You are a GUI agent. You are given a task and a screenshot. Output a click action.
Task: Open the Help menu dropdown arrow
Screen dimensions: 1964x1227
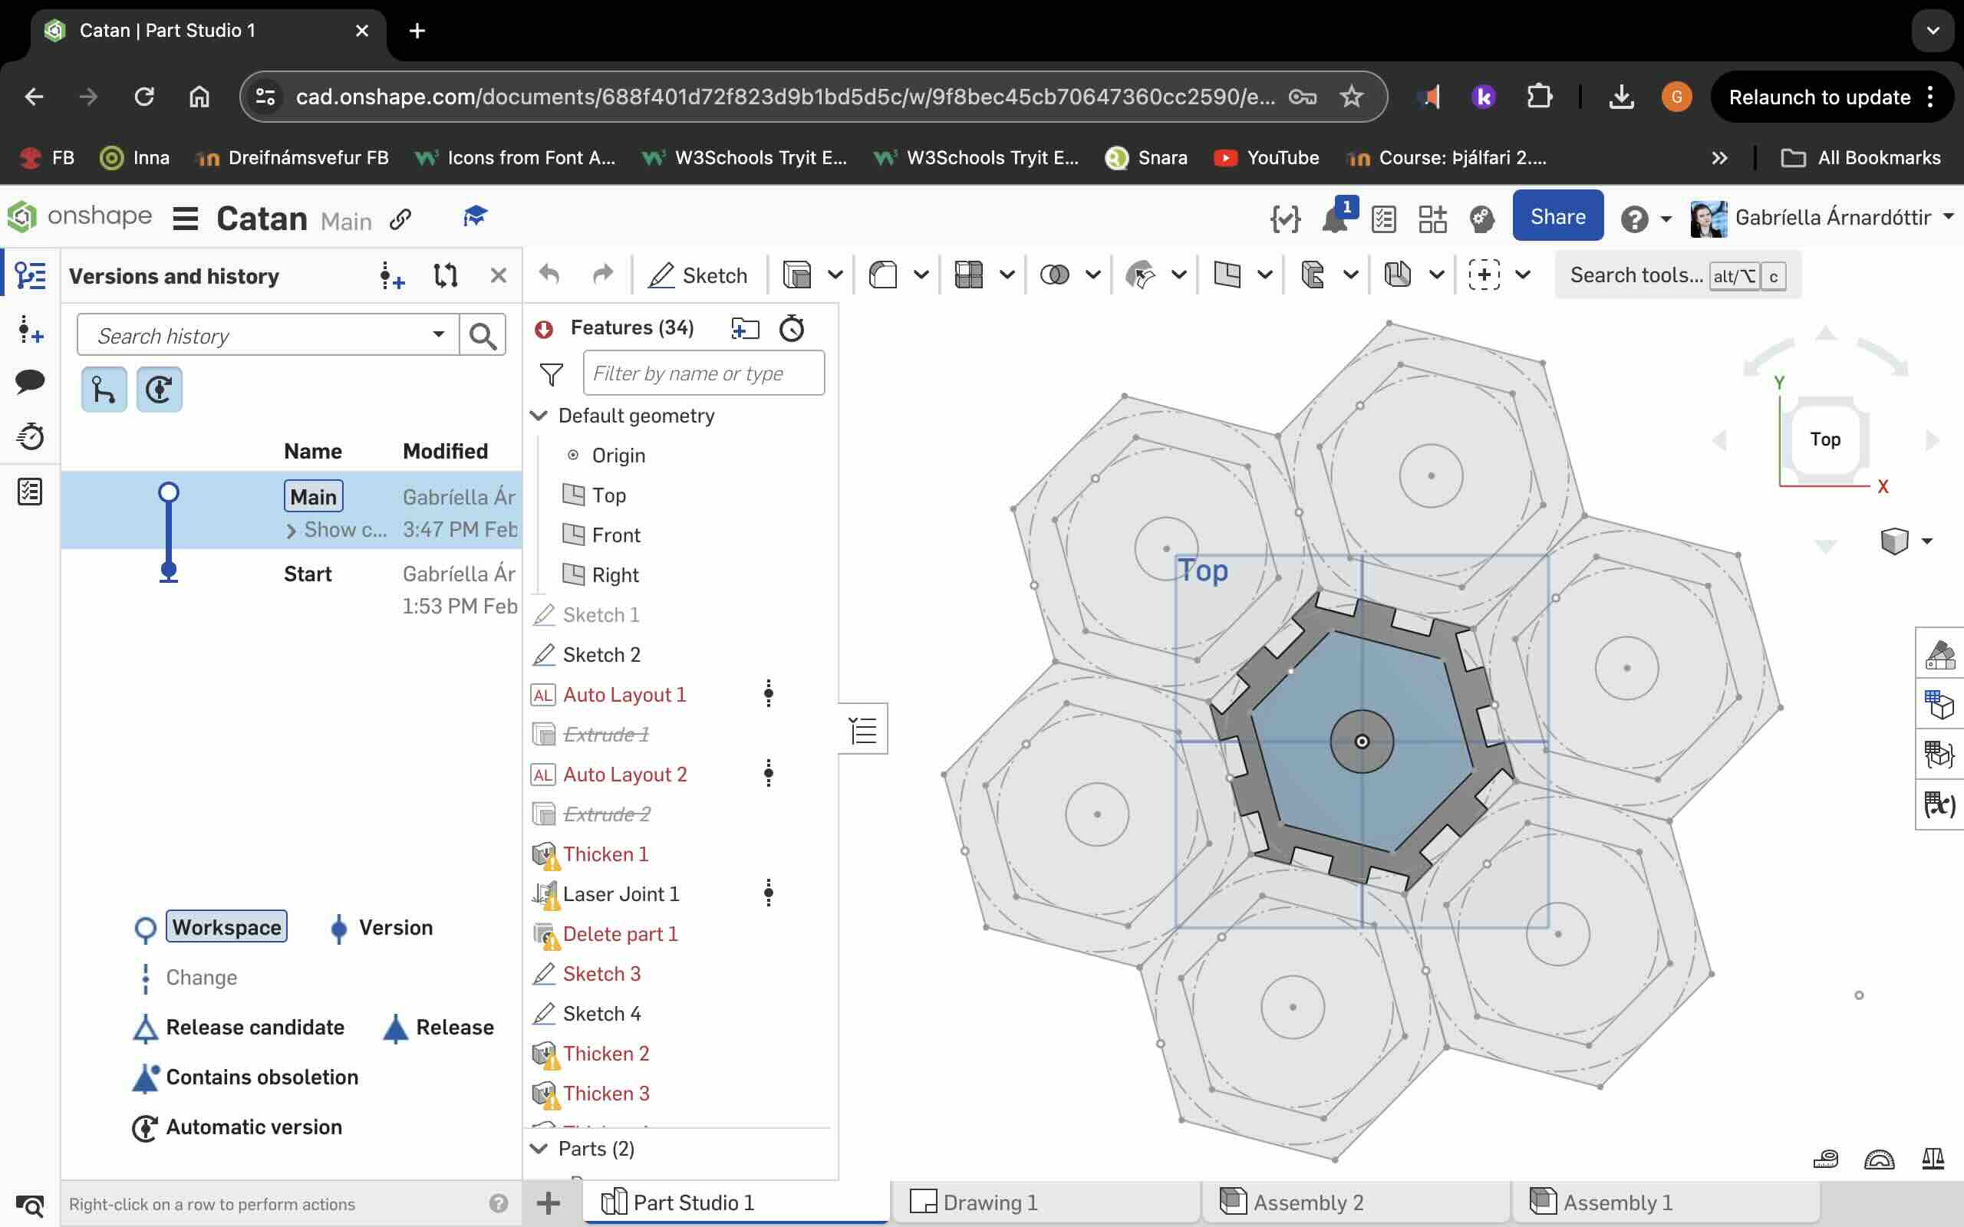[1666, 219]
